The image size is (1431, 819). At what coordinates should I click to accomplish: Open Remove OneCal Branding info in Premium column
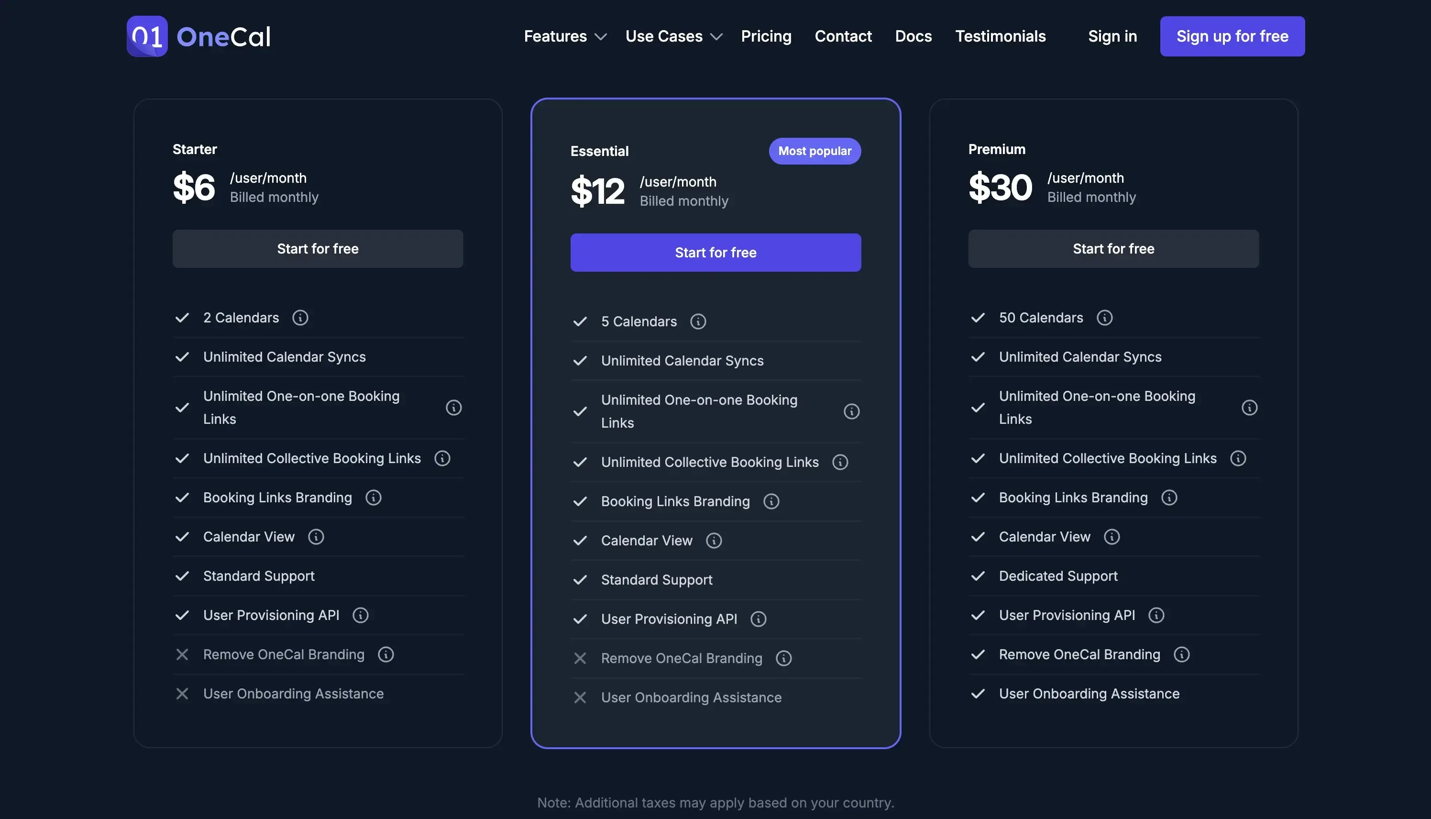1181,654
